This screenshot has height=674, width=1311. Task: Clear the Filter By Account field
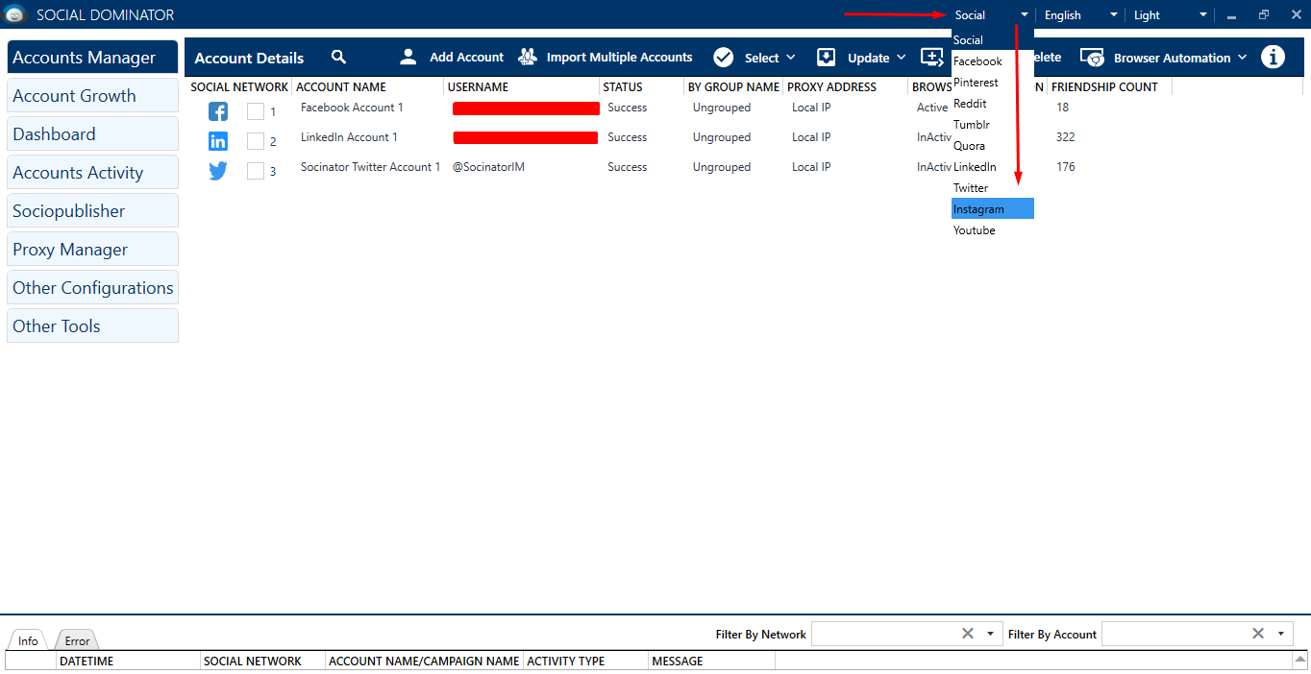[1258, 633]
